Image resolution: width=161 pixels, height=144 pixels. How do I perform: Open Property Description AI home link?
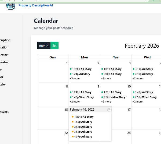point(36,5)
